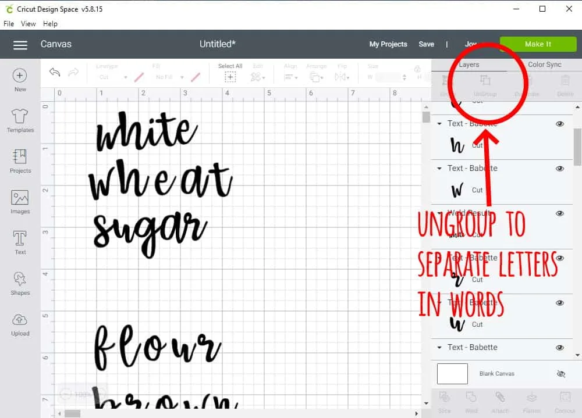Click the canvas scroll-right arrow

pos(417,413)
